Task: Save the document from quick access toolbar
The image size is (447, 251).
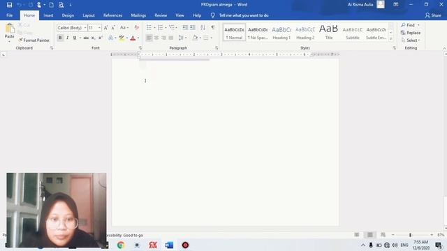Action: point(9,5)
